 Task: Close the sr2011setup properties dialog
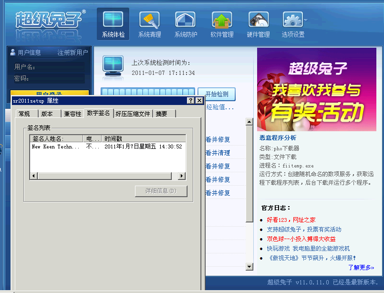click(x=199, y=100)
